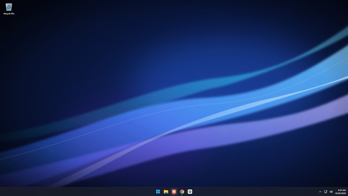
Task: Open the clock showing 9:41 AM
Action: pos(340,192)
